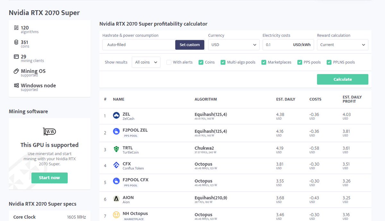The height and width of the screenshot is (221, 385).
Task: Click the algorithms list icon beside 120
Action: 16,28
